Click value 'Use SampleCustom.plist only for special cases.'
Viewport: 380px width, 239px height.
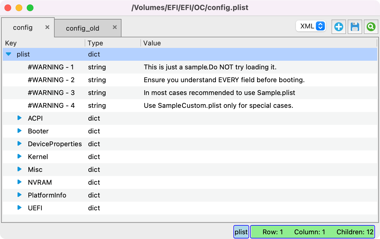tap(218, 106)
